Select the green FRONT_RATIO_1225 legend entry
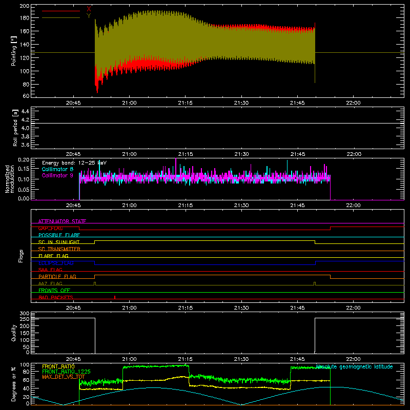 (66, 372)
